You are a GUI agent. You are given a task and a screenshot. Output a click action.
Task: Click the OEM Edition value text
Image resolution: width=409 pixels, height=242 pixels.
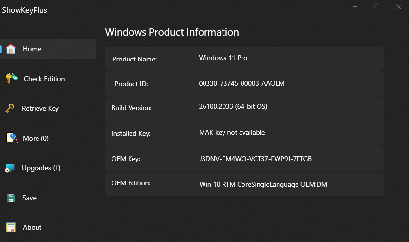[263, 184]
